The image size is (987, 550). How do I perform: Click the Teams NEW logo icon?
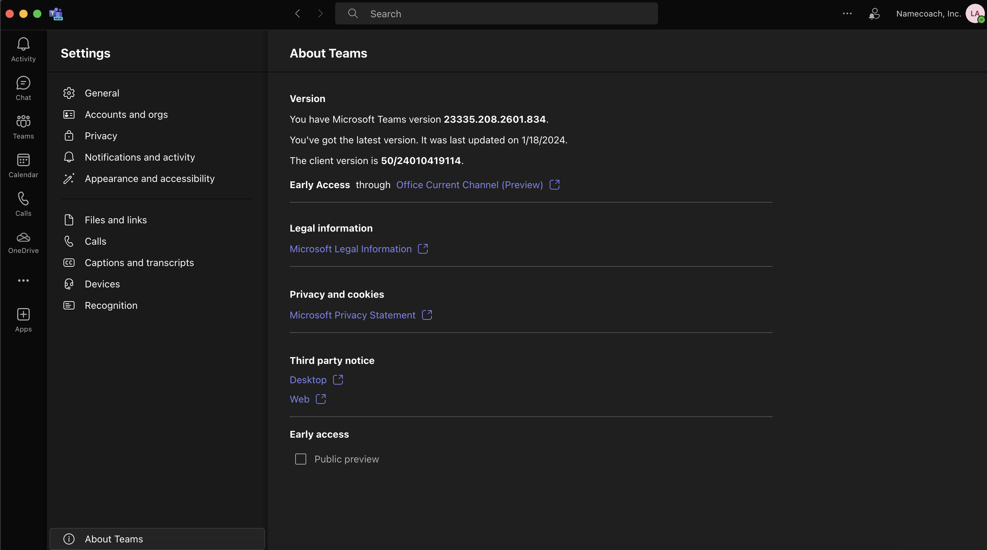[x=56, y=14]
